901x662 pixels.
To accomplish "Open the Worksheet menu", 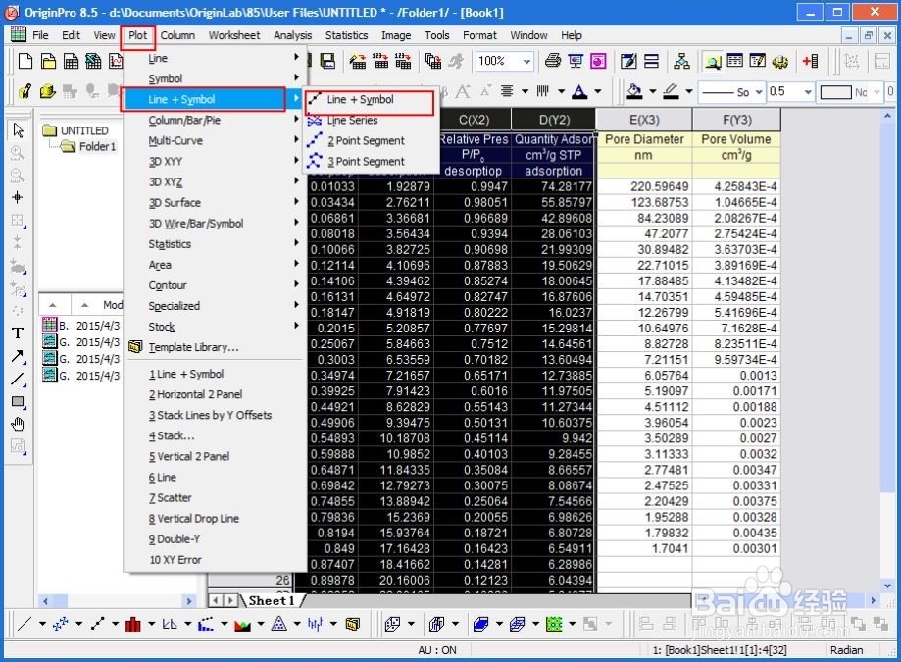I will pos(234,35).
